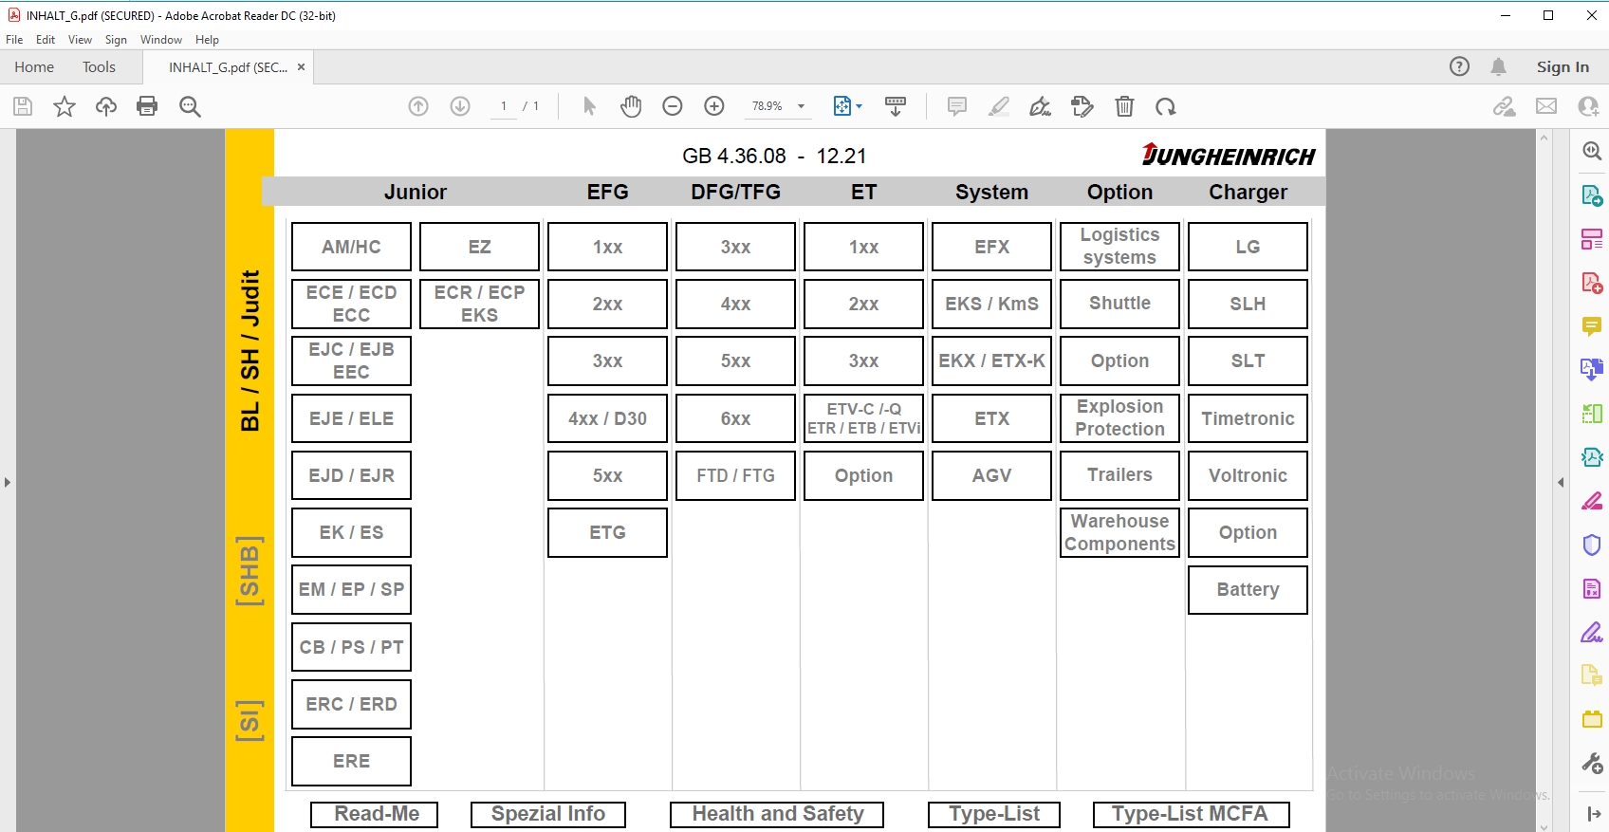Viewport: 1609px width, 832px height.
Task: Click the scrolling mode keyboard icon
Action: coord(895,106)
